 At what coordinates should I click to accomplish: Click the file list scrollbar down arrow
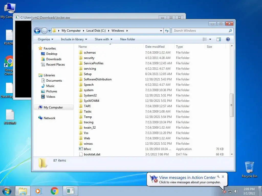232,154
